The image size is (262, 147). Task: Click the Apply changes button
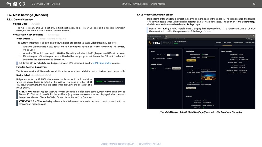(191, 60)
